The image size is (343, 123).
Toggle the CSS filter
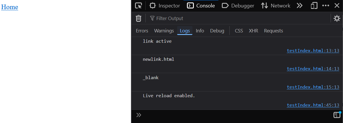click(239, 31)
